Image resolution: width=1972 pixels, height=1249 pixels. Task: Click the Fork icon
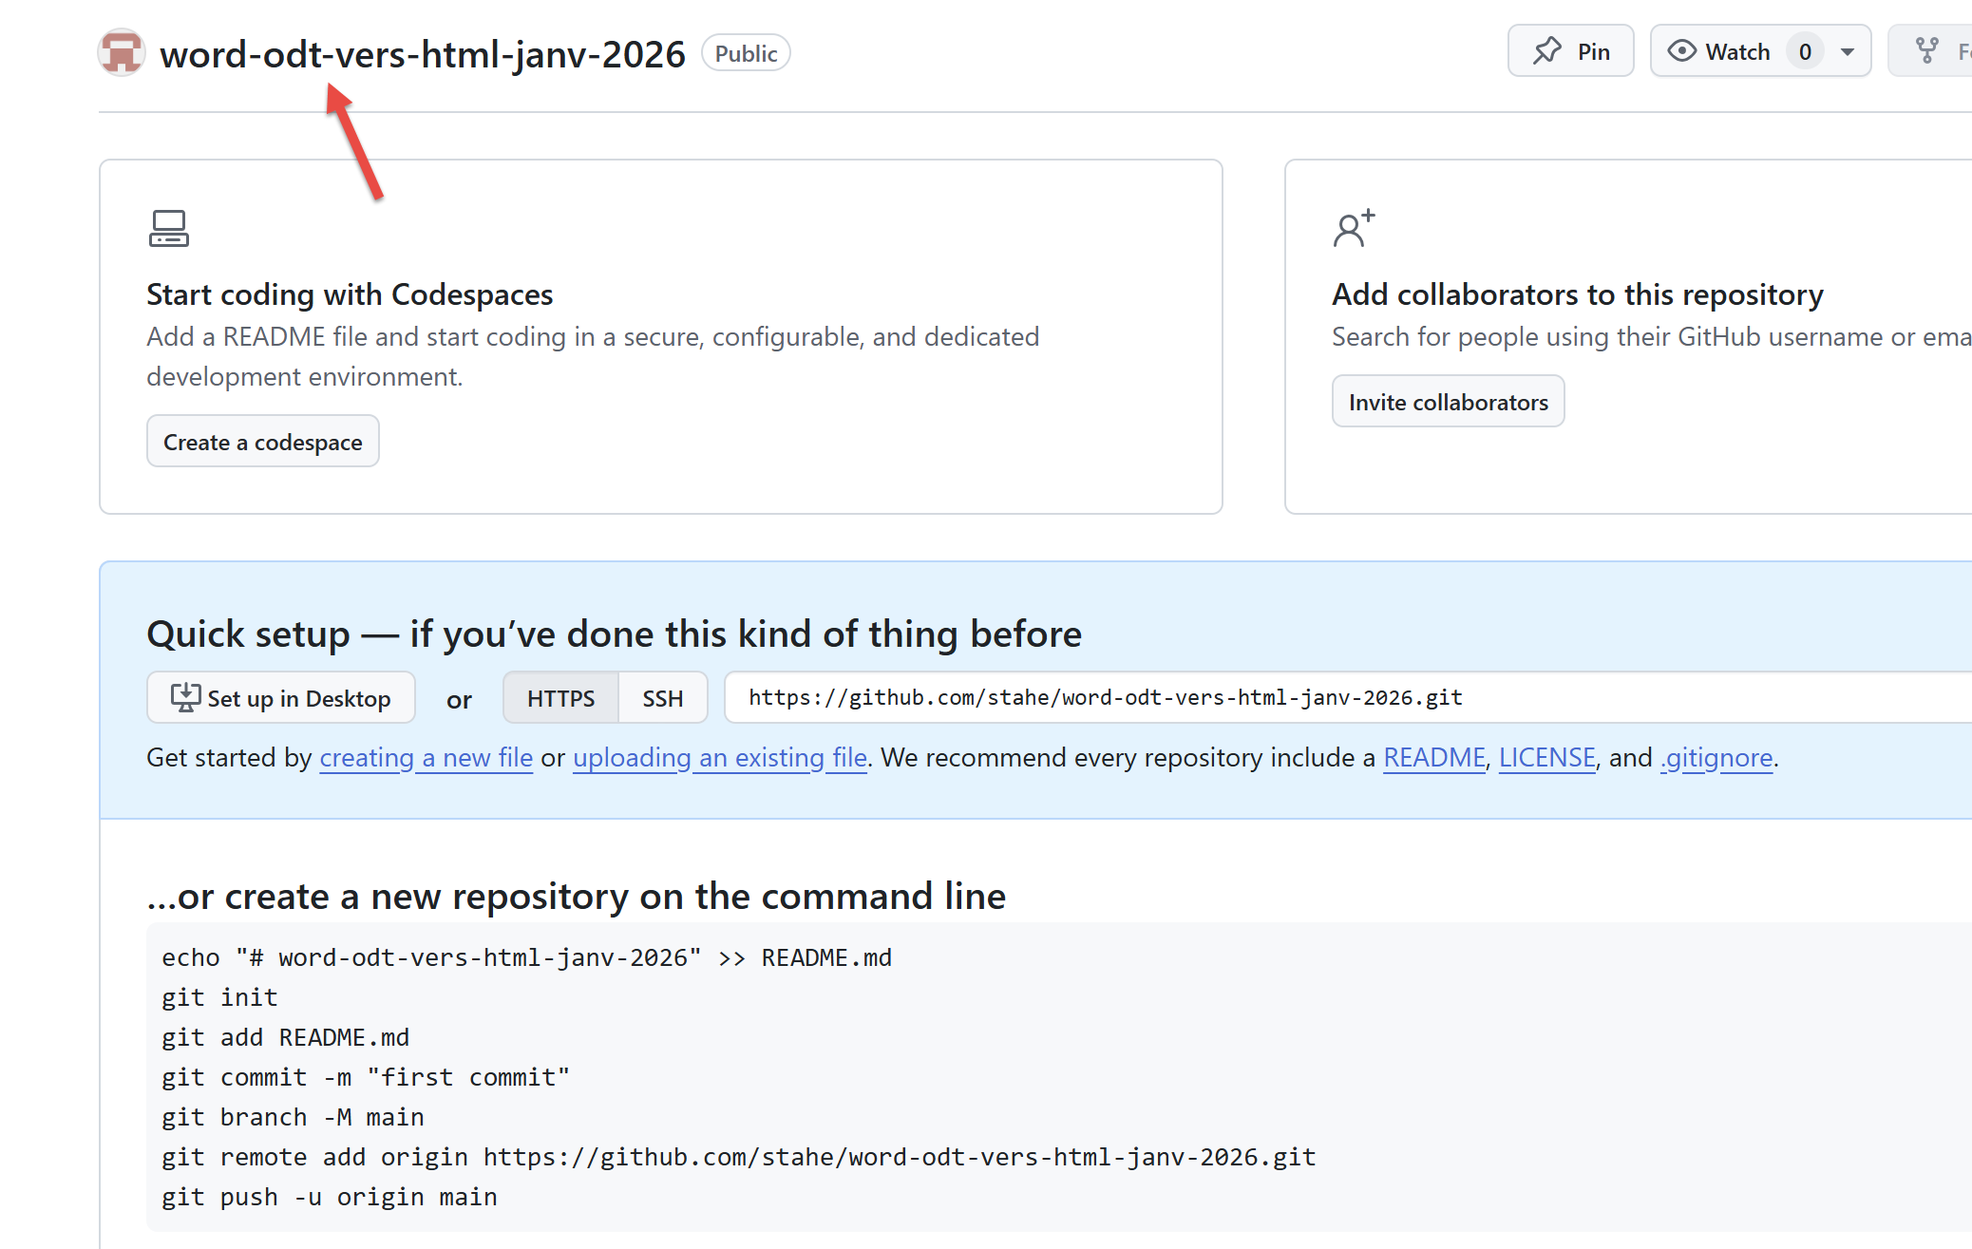(1927, 51)
